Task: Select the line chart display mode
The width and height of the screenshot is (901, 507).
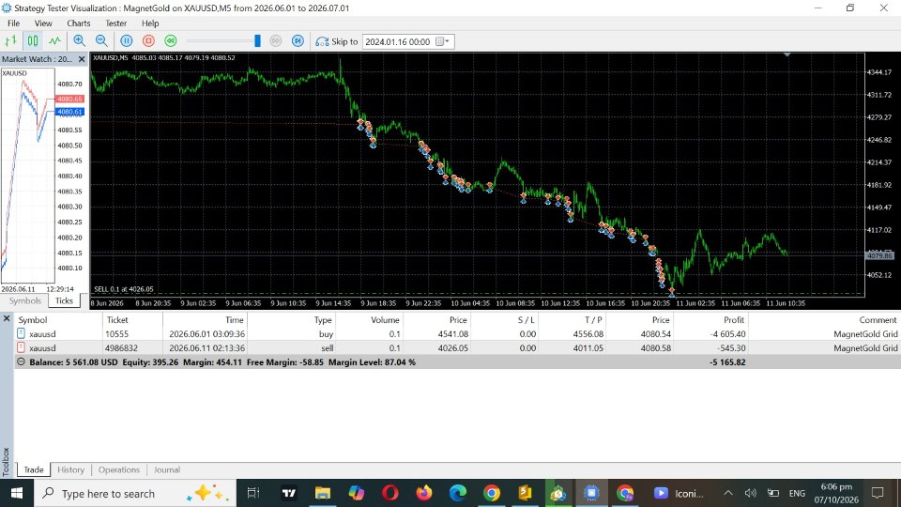Action: (x=54, y=40)
